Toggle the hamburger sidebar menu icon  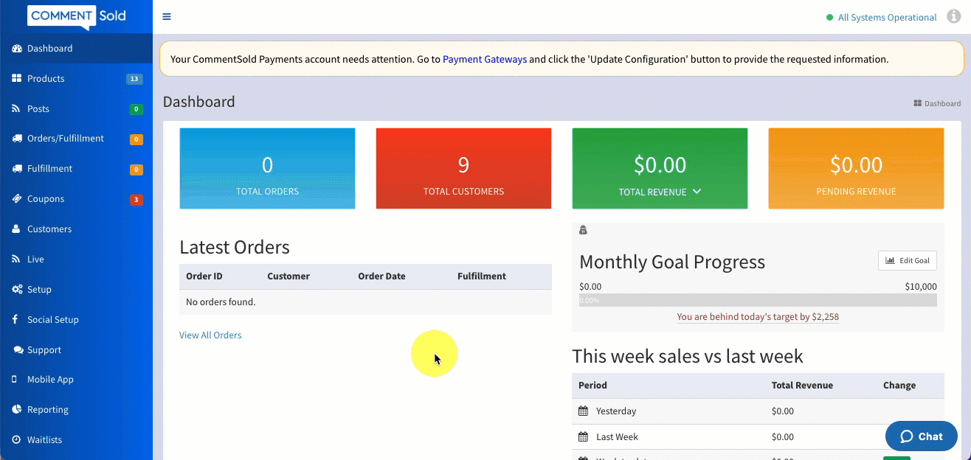[167, 17]
